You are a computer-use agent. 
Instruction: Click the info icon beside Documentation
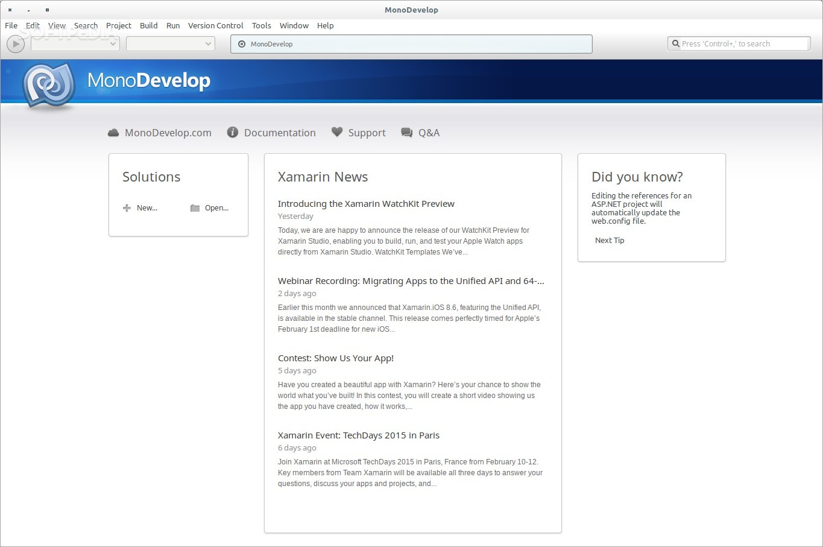click(233, 132)
